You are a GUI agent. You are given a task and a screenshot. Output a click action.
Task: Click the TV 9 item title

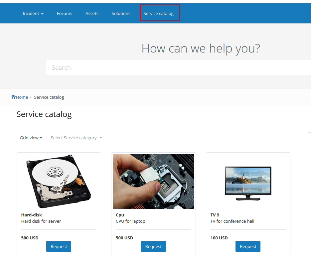215,215
